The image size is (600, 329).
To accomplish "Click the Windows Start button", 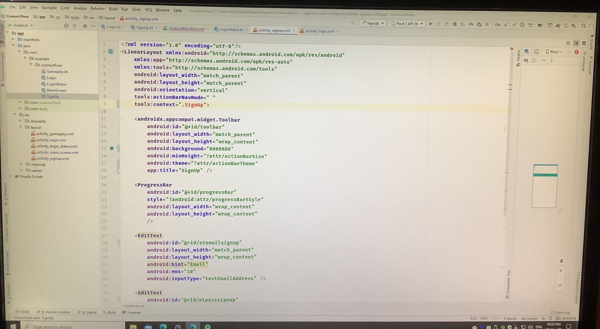I will (x=13, y=326).
